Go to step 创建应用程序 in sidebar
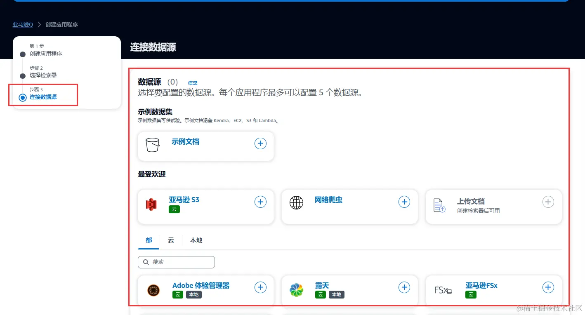585x315 pixels. click(46, 54)
